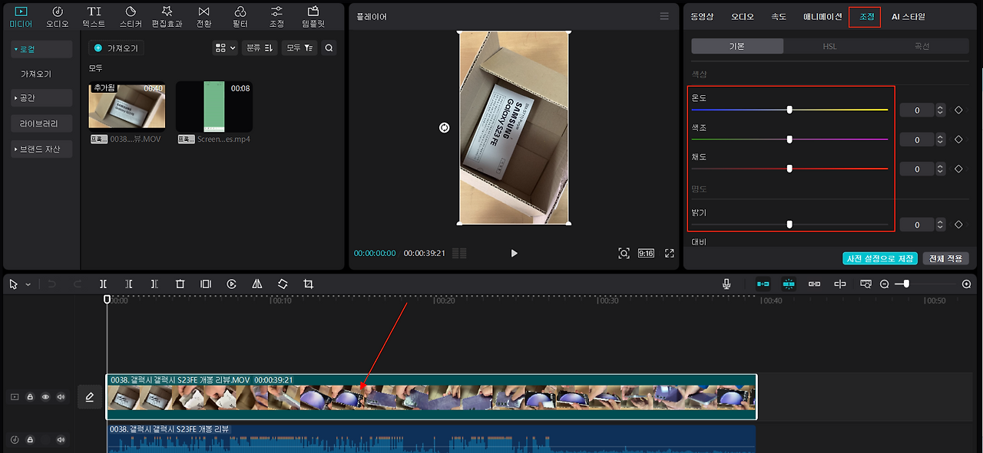This screenshot has width=983, height=453.
Task: Select the split clip tool in timeline toolbar
Action: [103, 284]
